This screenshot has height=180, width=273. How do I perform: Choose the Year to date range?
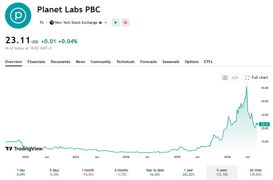pos(155,172)
